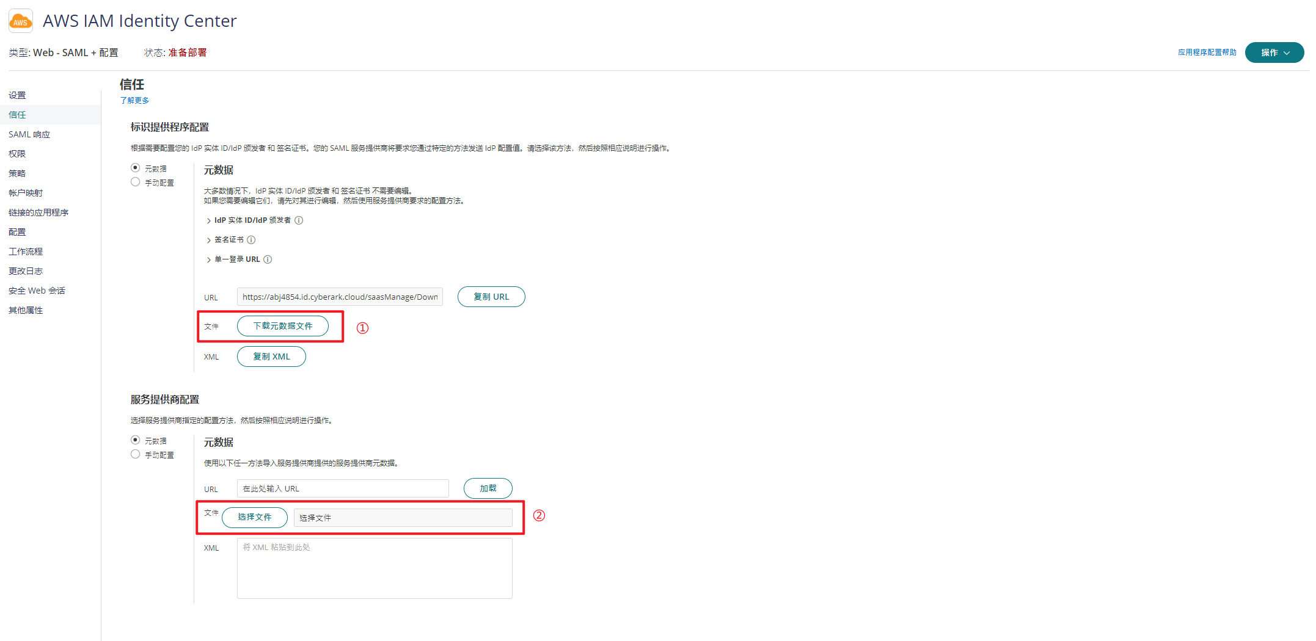This screenshot has width=1316, height=641.
Task: Click the 标识提供程序配置 heading
Action: tap(170, 127)
